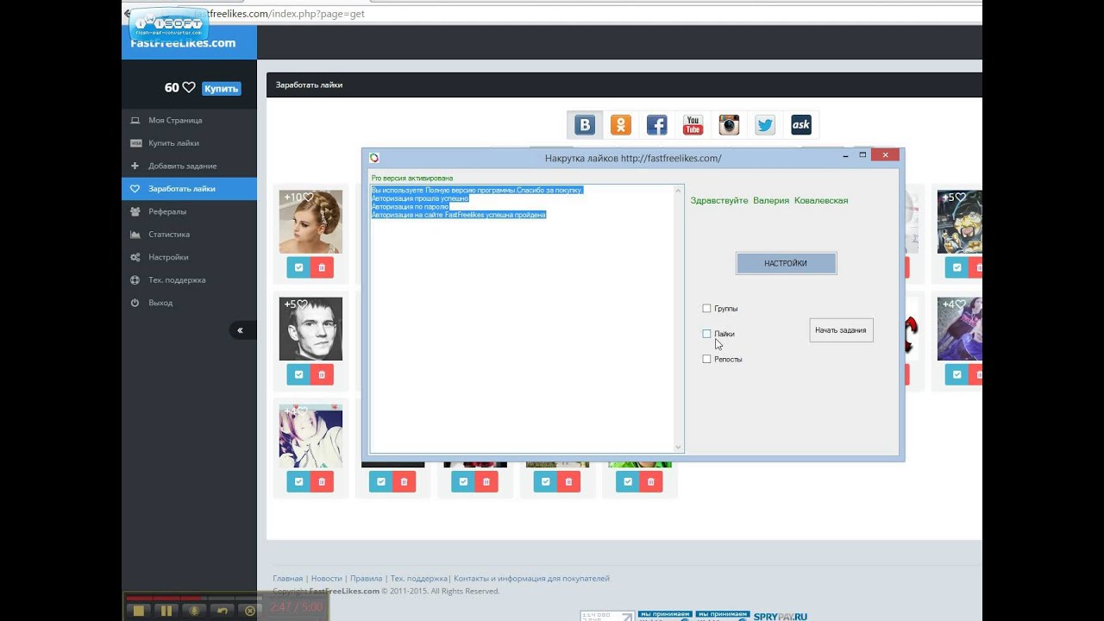Click 'Pro версия активирована' label
Viewport: 1104px width, 621px height.
point(411,179)
